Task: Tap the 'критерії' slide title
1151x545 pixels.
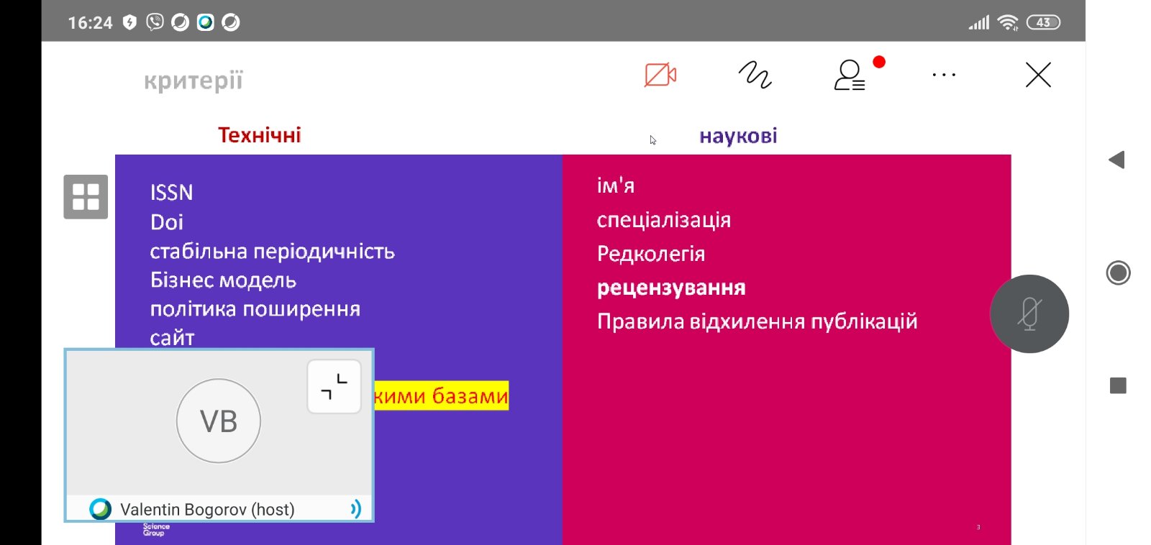Action: click(x=194, y=81)
